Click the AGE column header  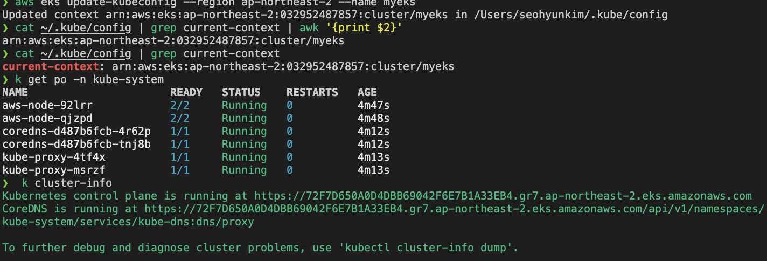(x=367, y=92)
